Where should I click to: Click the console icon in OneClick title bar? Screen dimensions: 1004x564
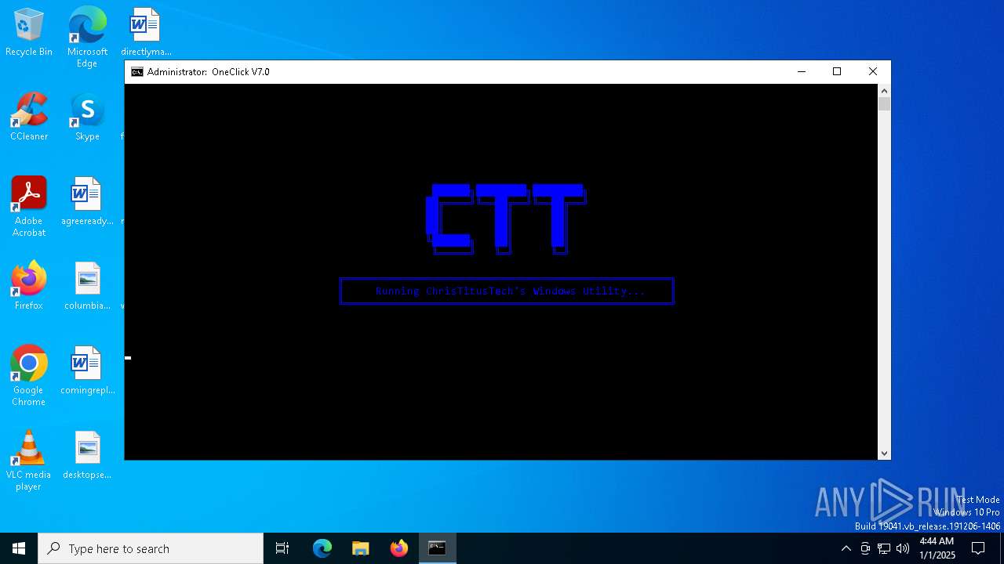137,72
